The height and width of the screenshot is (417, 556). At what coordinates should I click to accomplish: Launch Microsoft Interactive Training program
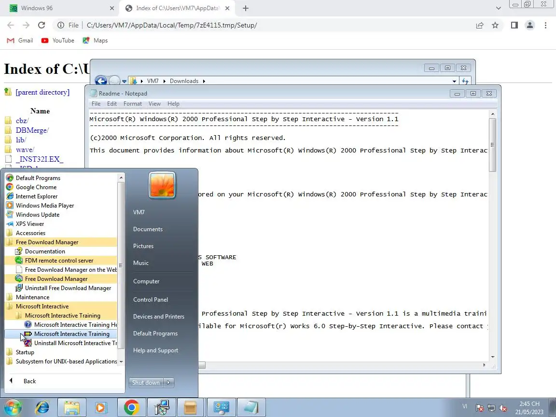tap(61, 334)
